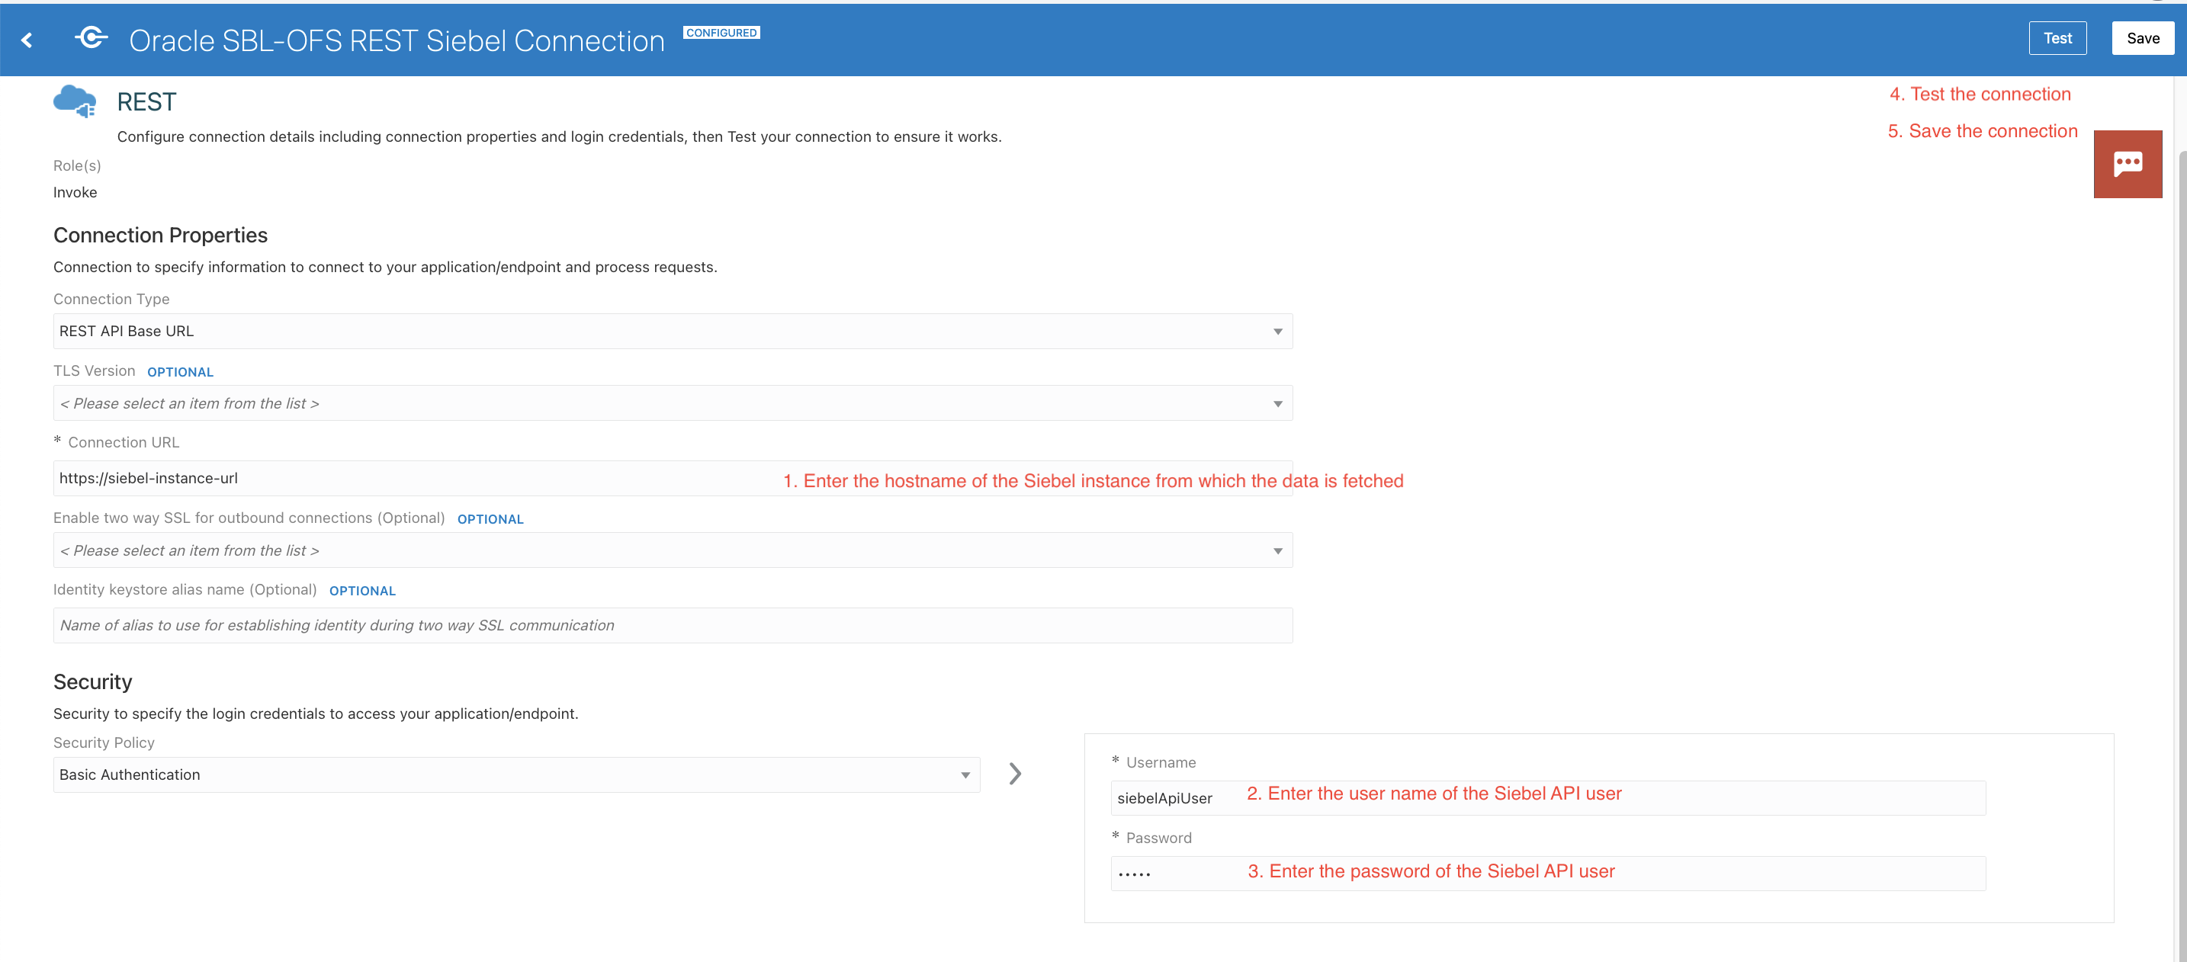
Task: Click the chevron next to Security Policy
Action: click(x=1014, y=774)
